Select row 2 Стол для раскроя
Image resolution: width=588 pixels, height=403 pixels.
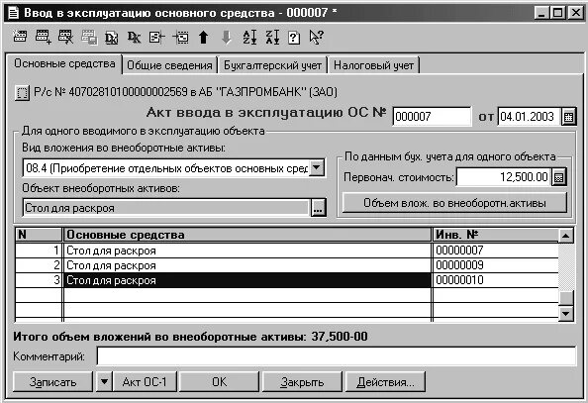pyautogui.click(x=247, y=265)
